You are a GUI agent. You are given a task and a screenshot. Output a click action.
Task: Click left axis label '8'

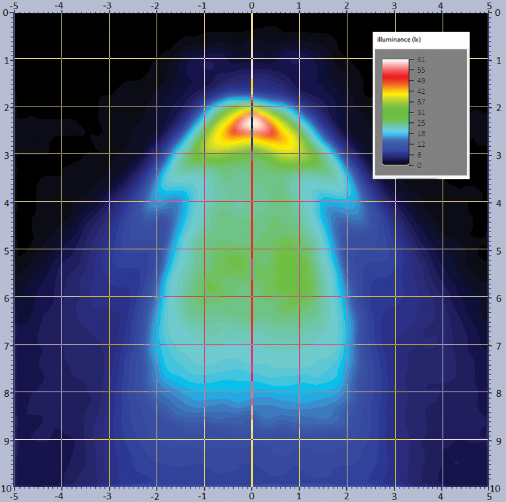coord(7,393)
